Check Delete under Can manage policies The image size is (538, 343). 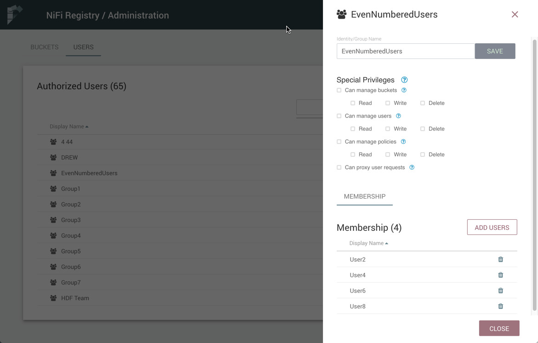[x=423, y=154]
